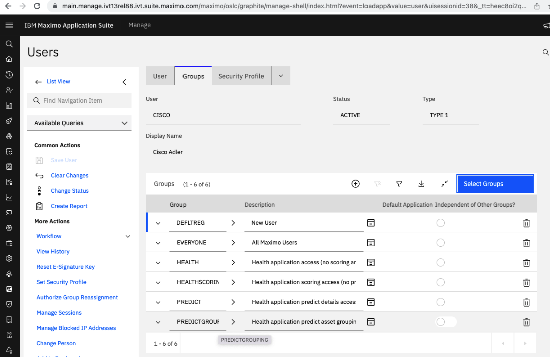Screen dimensions: 550x357
Task: Open long description for All Maximo Users
Action: 371,243
